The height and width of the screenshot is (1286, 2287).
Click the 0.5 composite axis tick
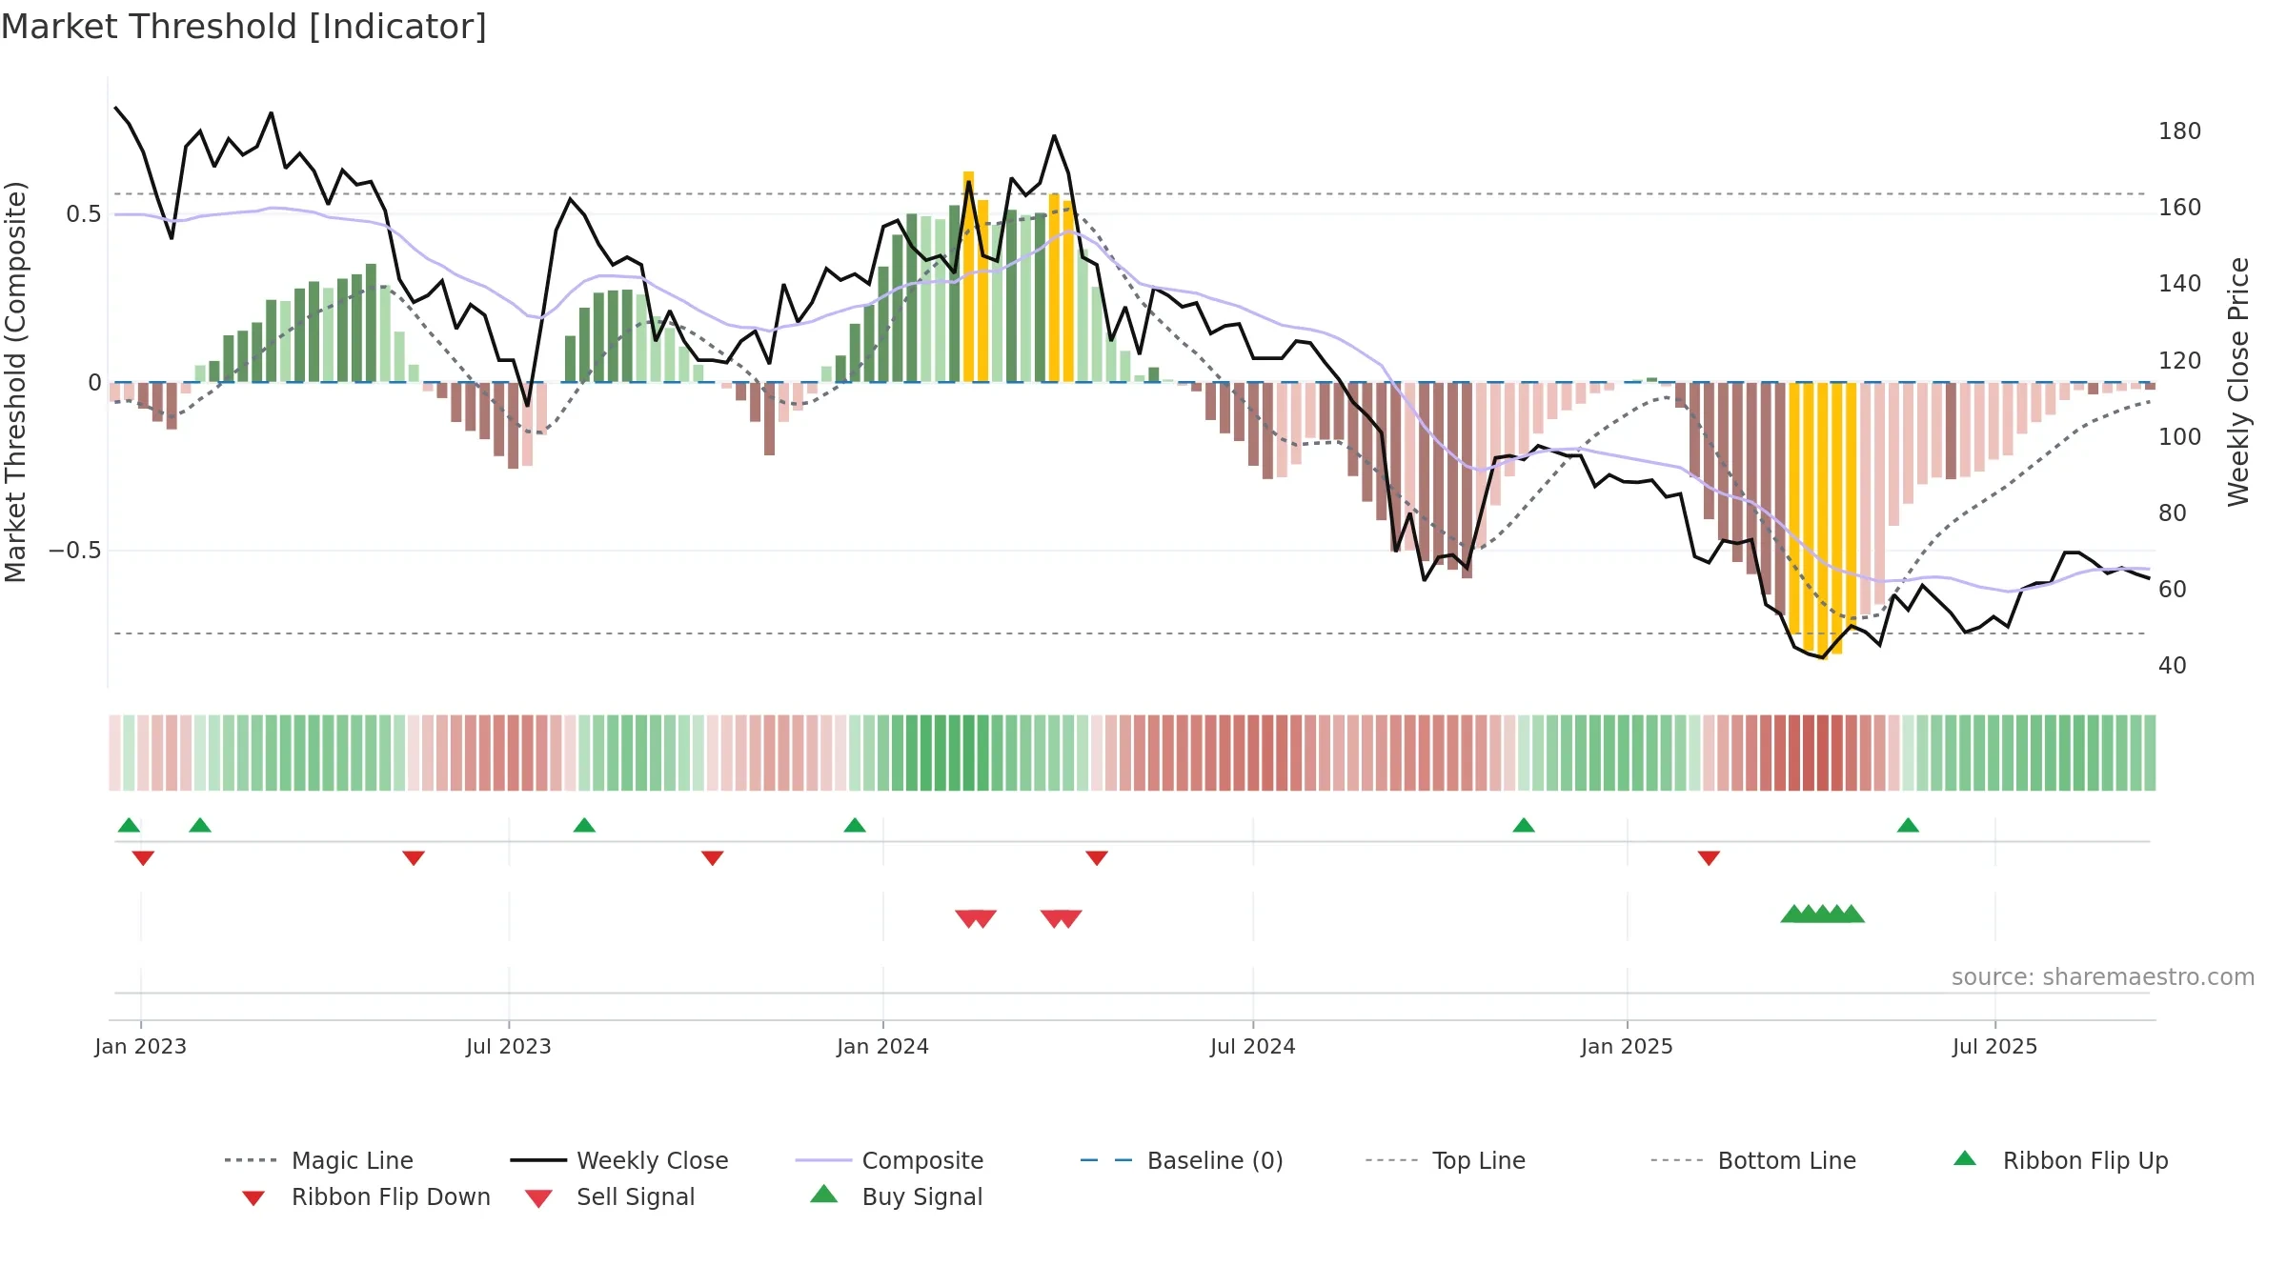[x=84, y=214]
